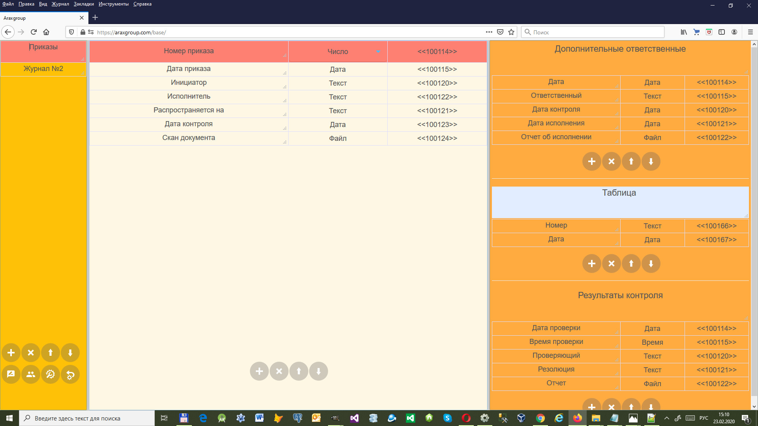Select the Приказы journal header

(43, 47)
